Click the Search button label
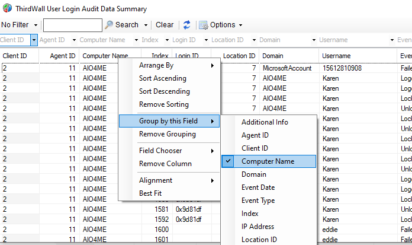The image size is (412, 245). (x=127, y=25)
